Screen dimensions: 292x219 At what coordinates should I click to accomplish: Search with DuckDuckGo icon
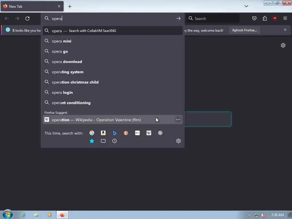(x=126, y=133)
